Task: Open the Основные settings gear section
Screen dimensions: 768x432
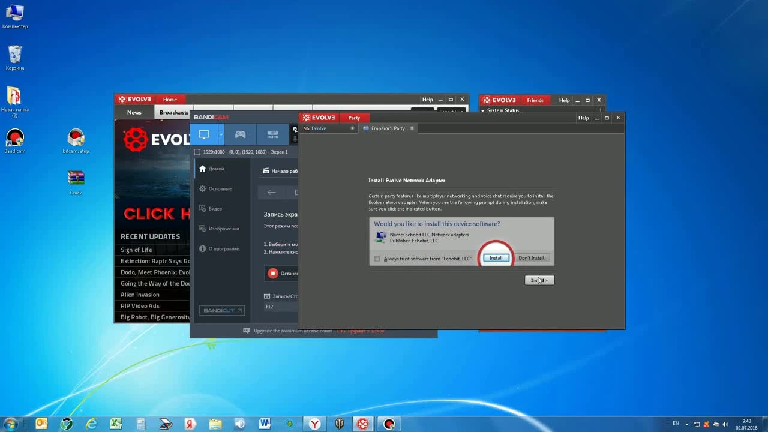Action: point(219,189)
